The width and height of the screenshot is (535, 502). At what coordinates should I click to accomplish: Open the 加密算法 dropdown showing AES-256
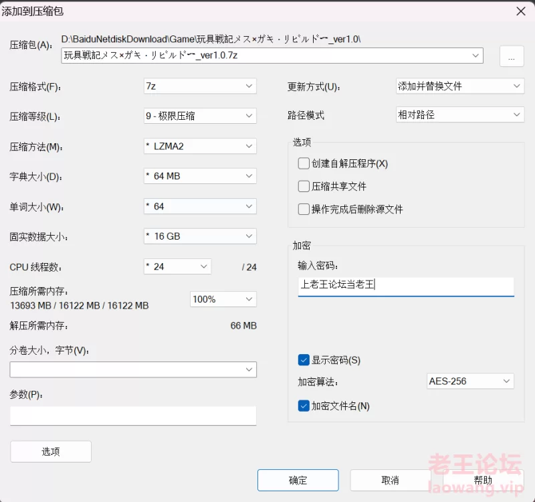tap(470, 381)
